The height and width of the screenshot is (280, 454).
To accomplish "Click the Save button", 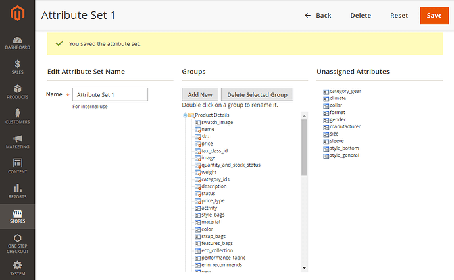I will (x=434, y=15).
